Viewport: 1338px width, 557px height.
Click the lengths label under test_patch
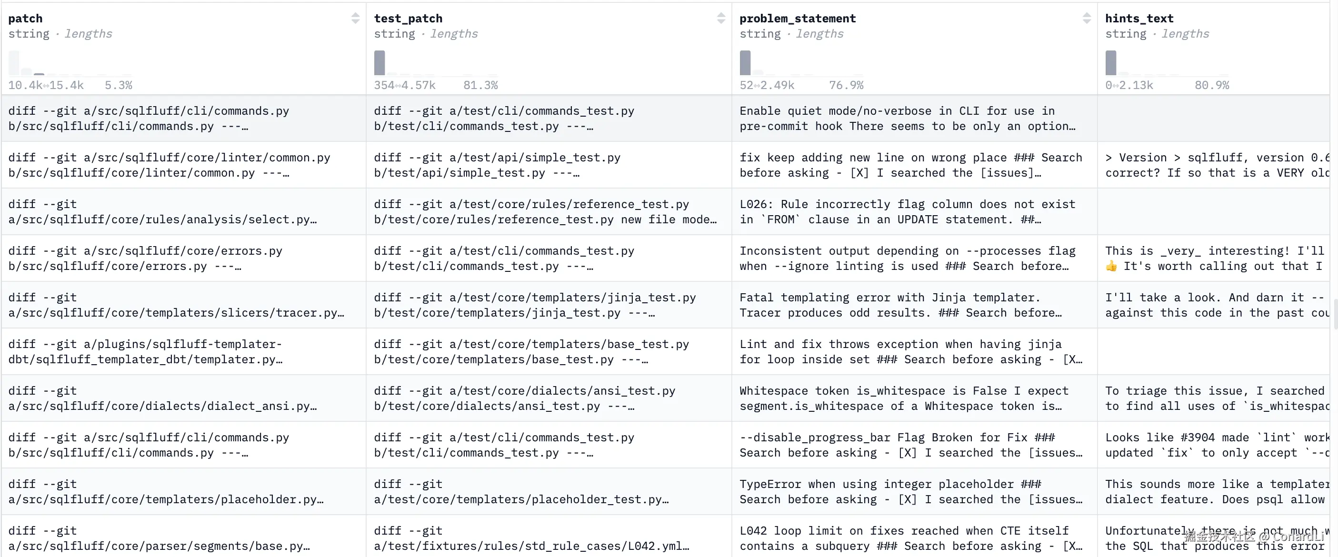tap(454, 34)
